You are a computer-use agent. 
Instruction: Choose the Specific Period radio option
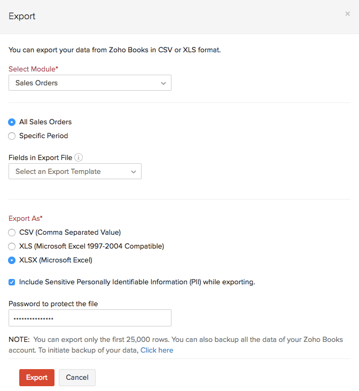point(12,136)
